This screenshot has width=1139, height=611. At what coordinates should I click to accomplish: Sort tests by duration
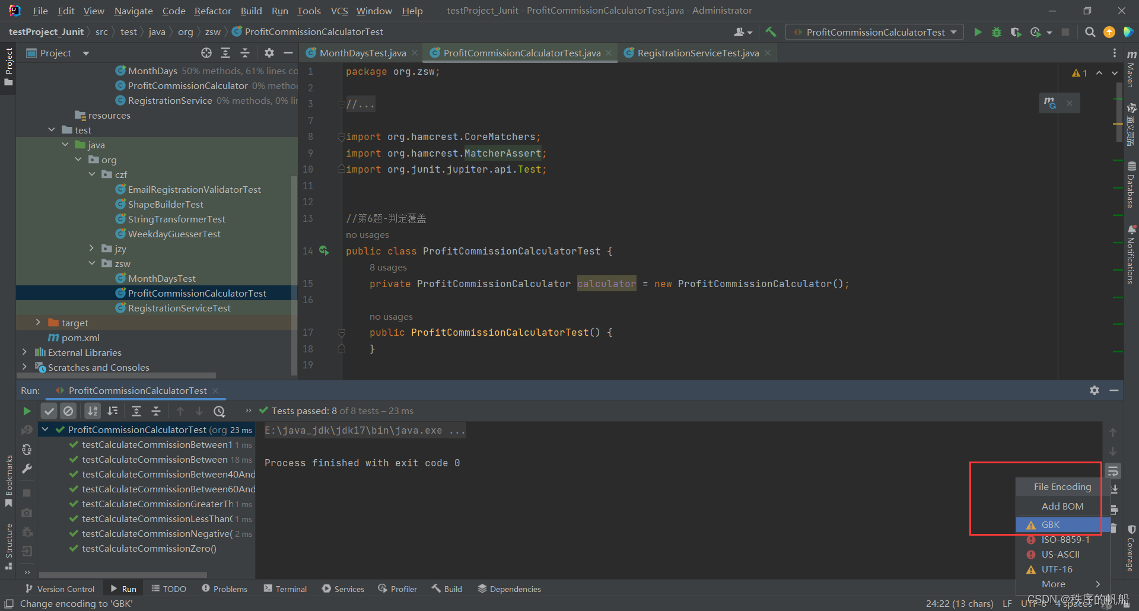112,410
